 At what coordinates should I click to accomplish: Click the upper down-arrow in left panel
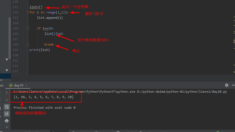pos(7,60)
